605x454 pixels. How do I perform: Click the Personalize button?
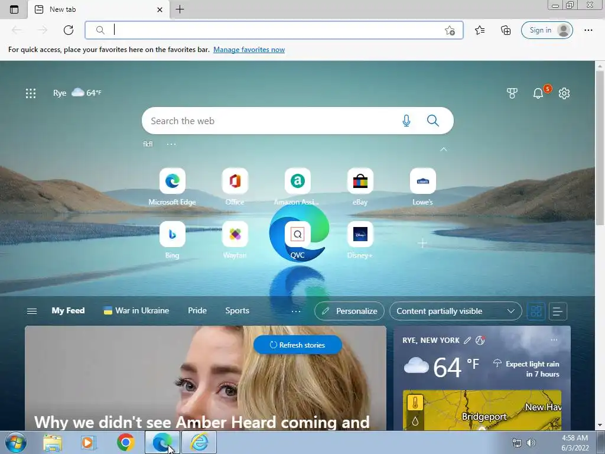[x=349, y=311]
